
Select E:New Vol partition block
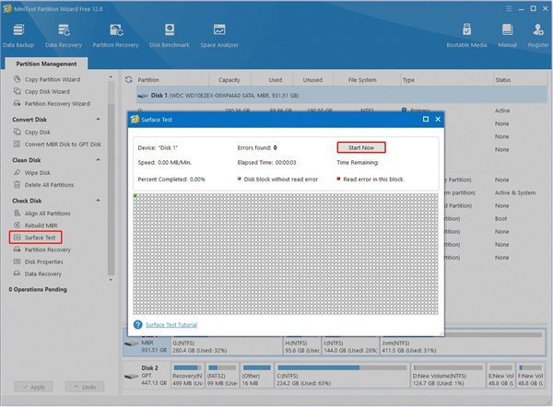point(500,376)
